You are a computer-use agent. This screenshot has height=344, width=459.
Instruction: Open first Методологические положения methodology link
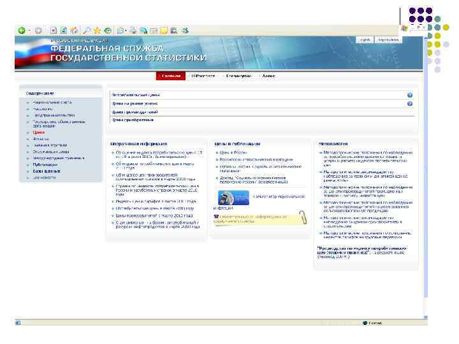368,159
